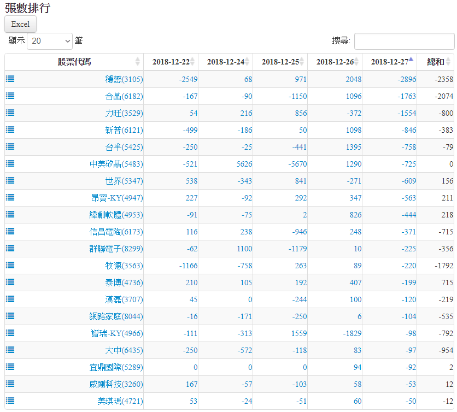Click the list icon beside 穩懋(3105)
The width and height of the screenshot is (457, 412).
click(x=10, y=79)
